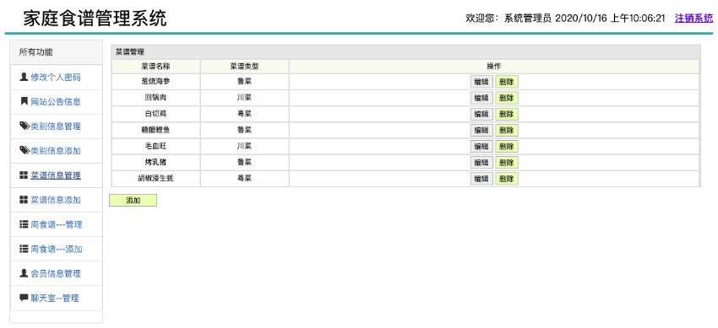
Task: Click the 烤乳猪 name cell
Action: click(x=155, y=162)
